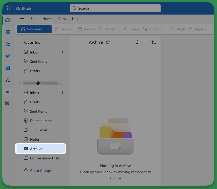
Task: Click the New mail button
Action: [31, 29]
